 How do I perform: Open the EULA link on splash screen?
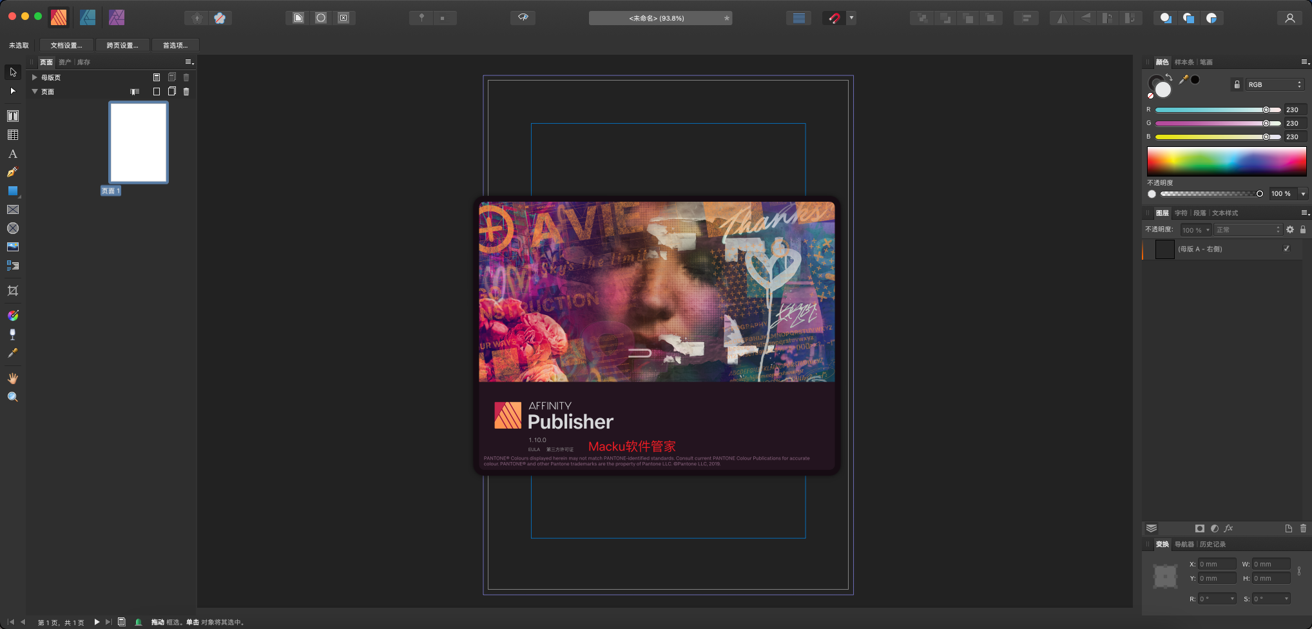534,450
